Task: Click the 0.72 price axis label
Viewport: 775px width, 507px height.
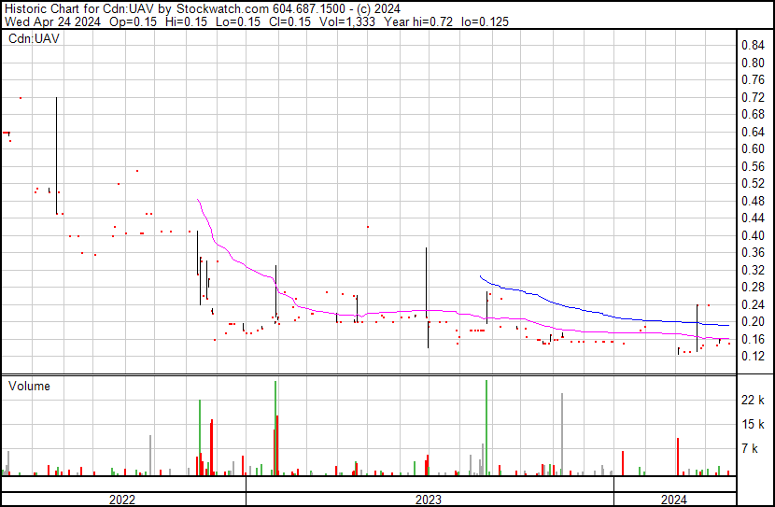Action: [753, 97]
